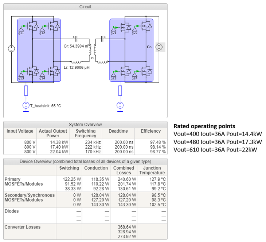Click the Rated operating points heading
Screen dimensions: 266x242
click(x=204, y=126)
